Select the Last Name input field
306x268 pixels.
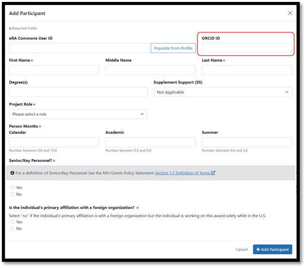click(247, 70)
